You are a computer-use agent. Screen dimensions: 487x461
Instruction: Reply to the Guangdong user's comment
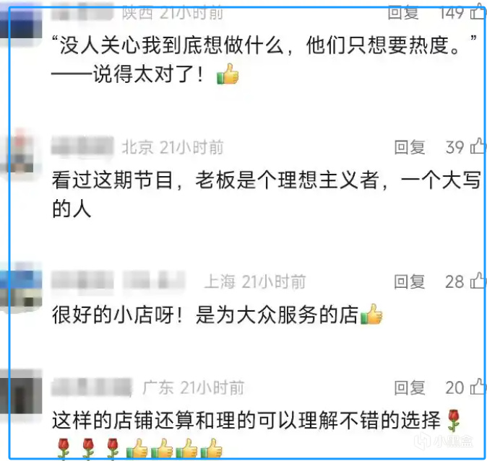click(410, 387)
